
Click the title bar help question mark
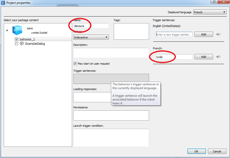point(214,2)
